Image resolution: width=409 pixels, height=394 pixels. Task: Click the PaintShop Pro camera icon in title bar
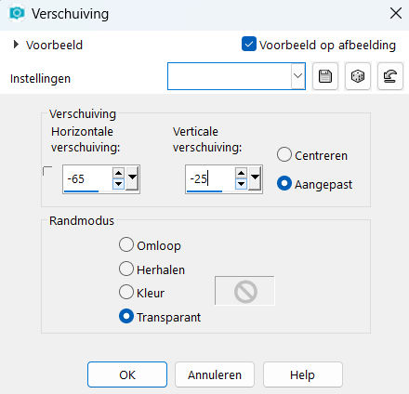17,13
